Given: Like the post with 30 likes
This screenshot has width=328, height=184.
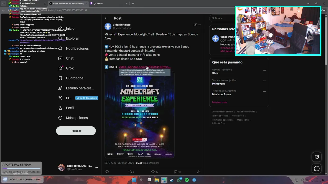Looking at the screenshot, I should tap(155, 172).
